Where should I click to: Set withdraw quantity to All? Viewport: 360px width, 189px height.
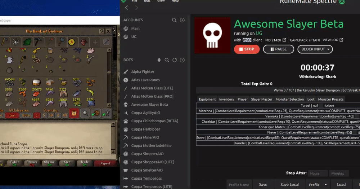tap(65, 115)
